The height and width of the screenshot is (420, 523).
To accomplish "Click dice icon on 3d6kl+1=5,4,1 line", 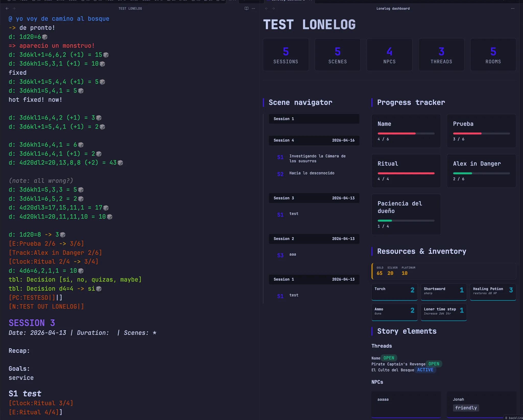I will tap(102, 127).
